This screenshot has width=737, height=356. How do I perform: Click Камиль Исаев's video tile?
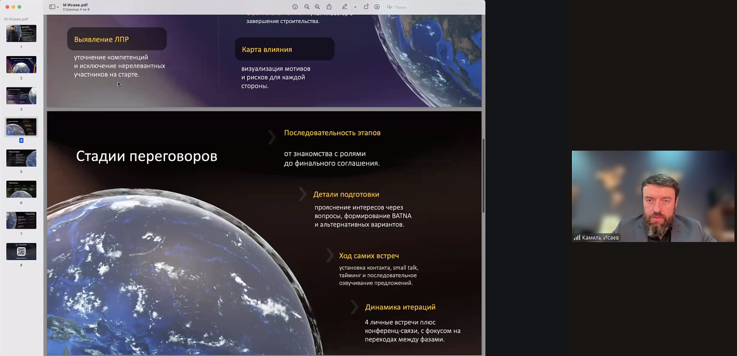652,196
